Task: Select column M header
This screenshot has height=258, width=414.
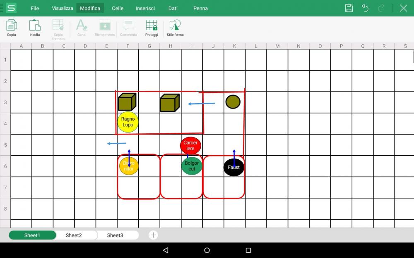Action: coord(277,46)
